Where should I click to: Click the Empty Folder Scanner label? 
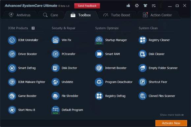pos(163,68)
